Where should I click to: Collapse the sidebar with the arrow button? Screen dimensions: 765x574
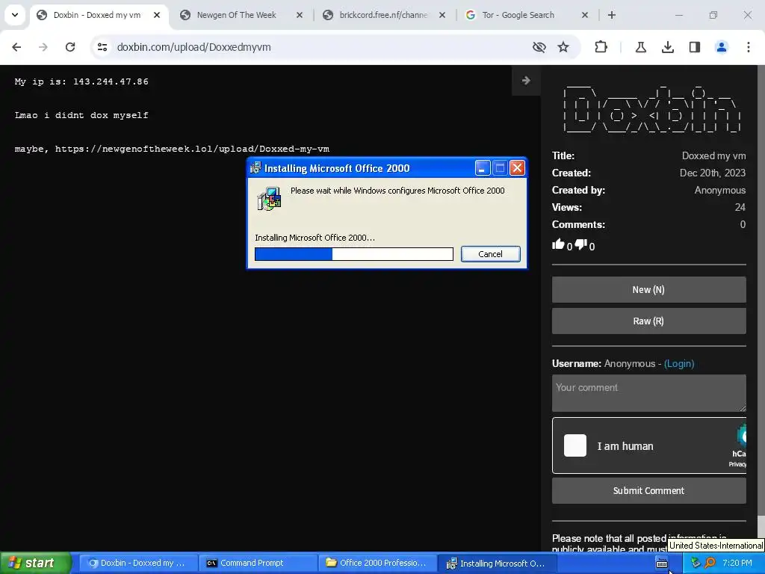click(526, 81)
